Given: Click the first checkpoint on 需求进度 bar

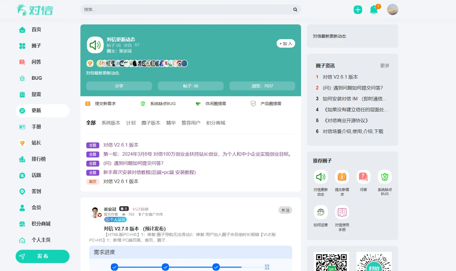Looking at the screenshot, I should pyautogui.click(x=114, y=267).
